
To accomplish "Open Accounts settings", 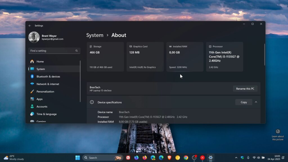I will point(54,107).
